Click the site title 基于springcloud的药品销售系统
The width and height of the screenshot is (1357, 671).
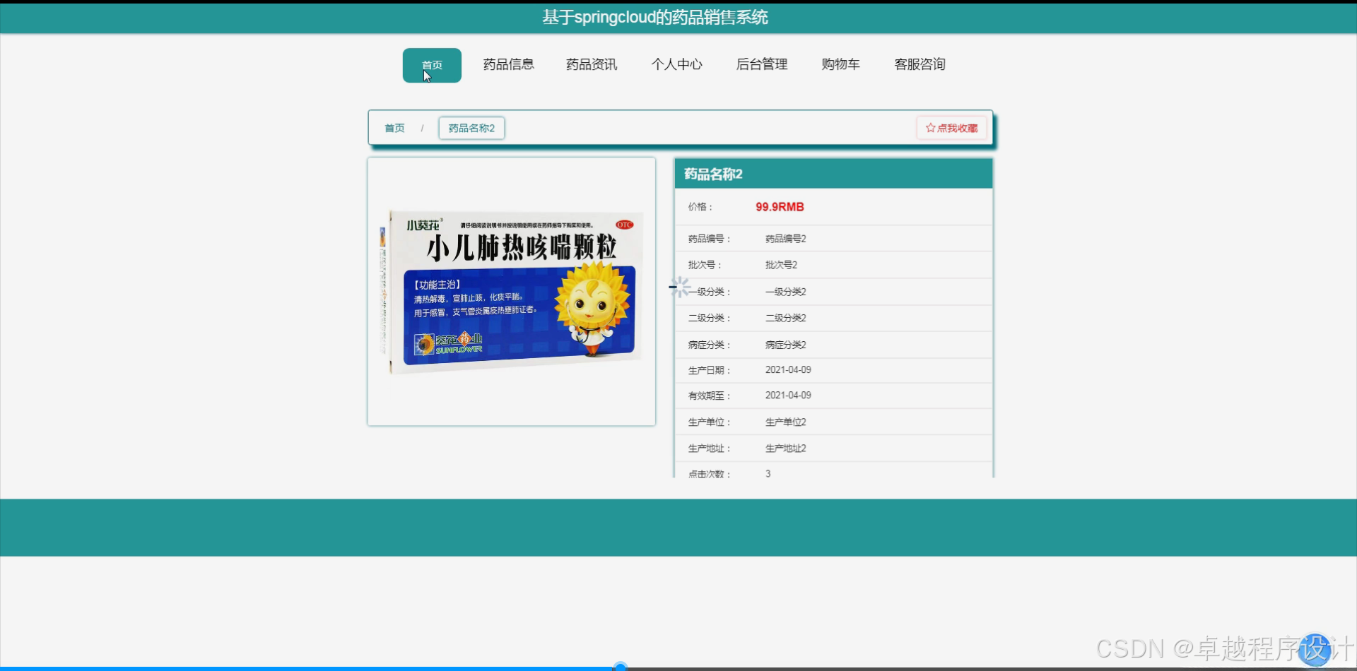tap(655, 17)
